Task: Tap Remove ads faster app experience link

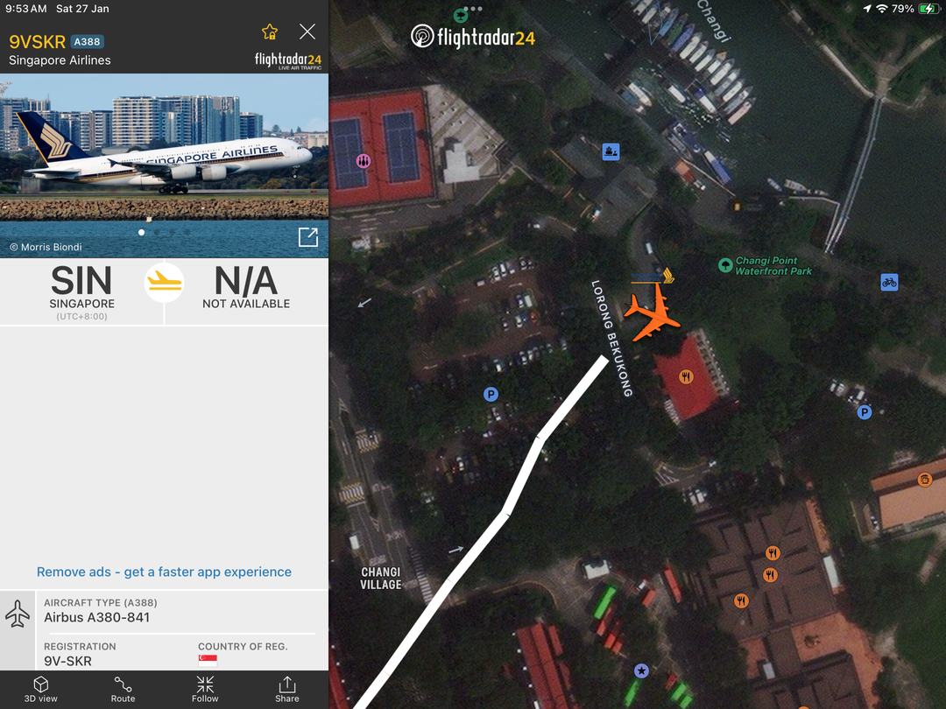Action: (164, 572)
